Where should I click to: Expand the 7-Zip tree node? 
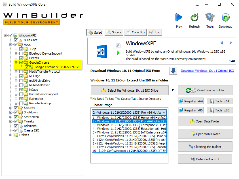16,49
